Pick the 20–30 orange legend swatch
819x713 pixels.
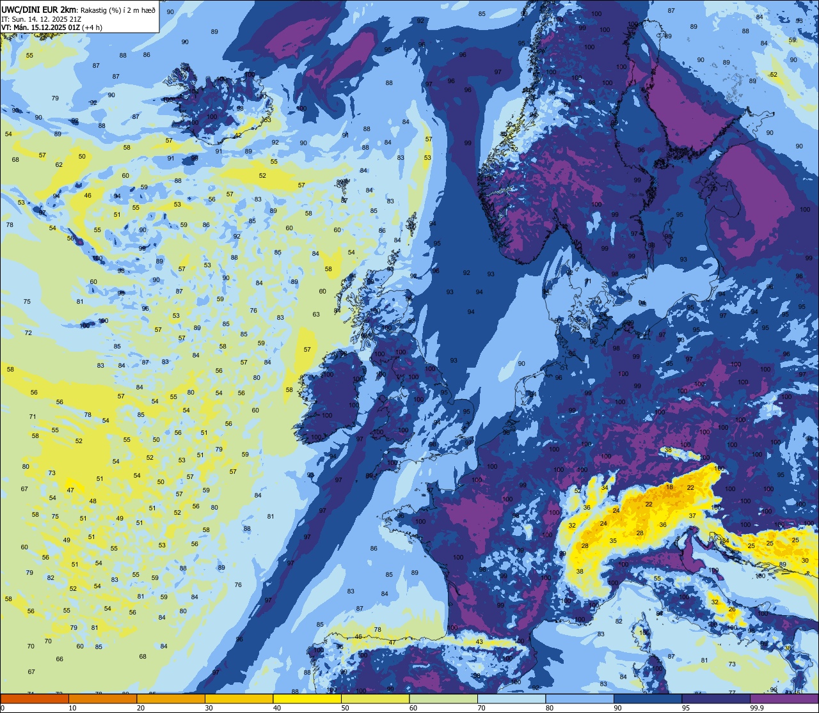[x=171, y=699]
